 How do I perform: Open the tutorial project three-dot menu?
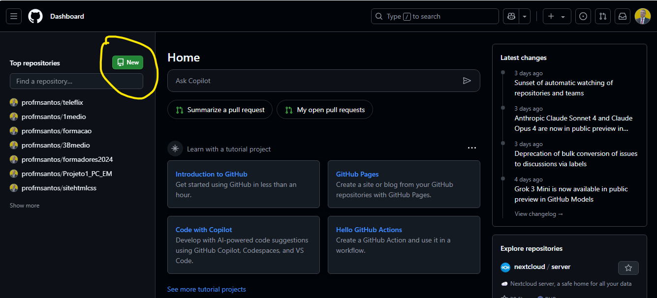point(471,148)
